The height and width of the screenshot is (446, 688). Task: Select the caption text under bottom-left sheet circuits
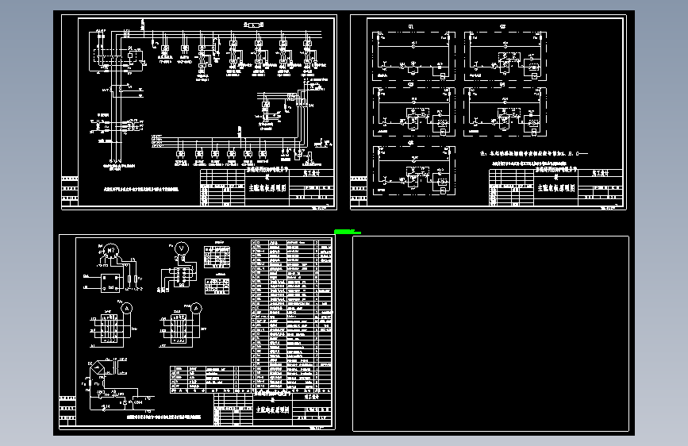pos(163,417)
